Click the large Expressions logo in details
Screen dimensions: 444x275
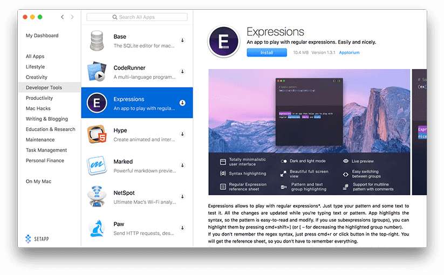[223, 43]
